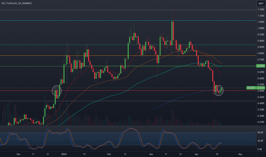Click the 0.6000 price axis label

point(261,78)
